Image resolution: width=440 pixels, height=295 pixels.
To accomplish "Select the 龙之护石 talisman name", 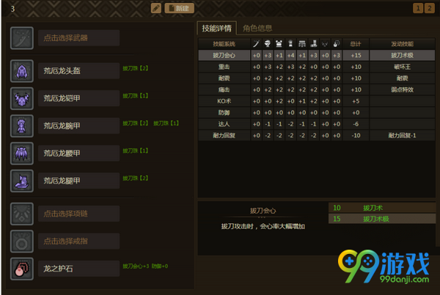I will [79, 269].
